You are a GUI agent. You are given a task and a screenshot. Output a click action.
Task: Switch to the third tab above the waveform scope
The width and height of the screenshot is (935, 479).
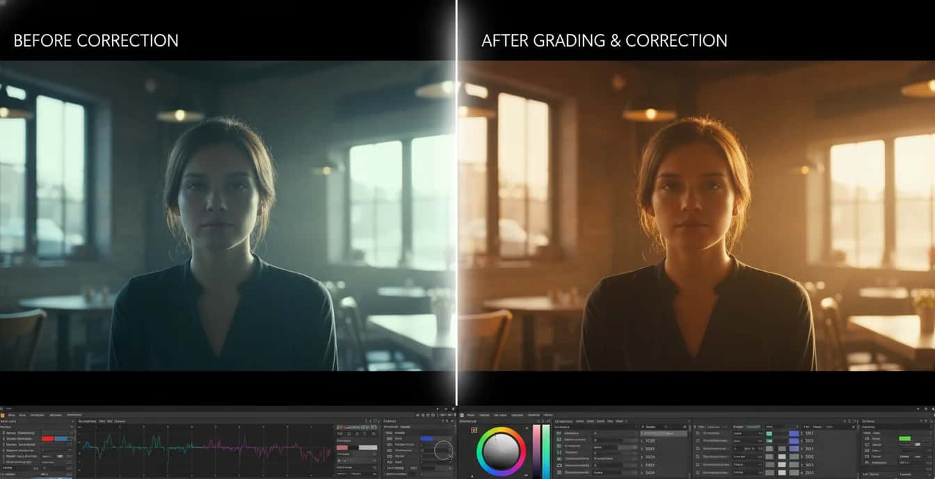coord(110,421)
